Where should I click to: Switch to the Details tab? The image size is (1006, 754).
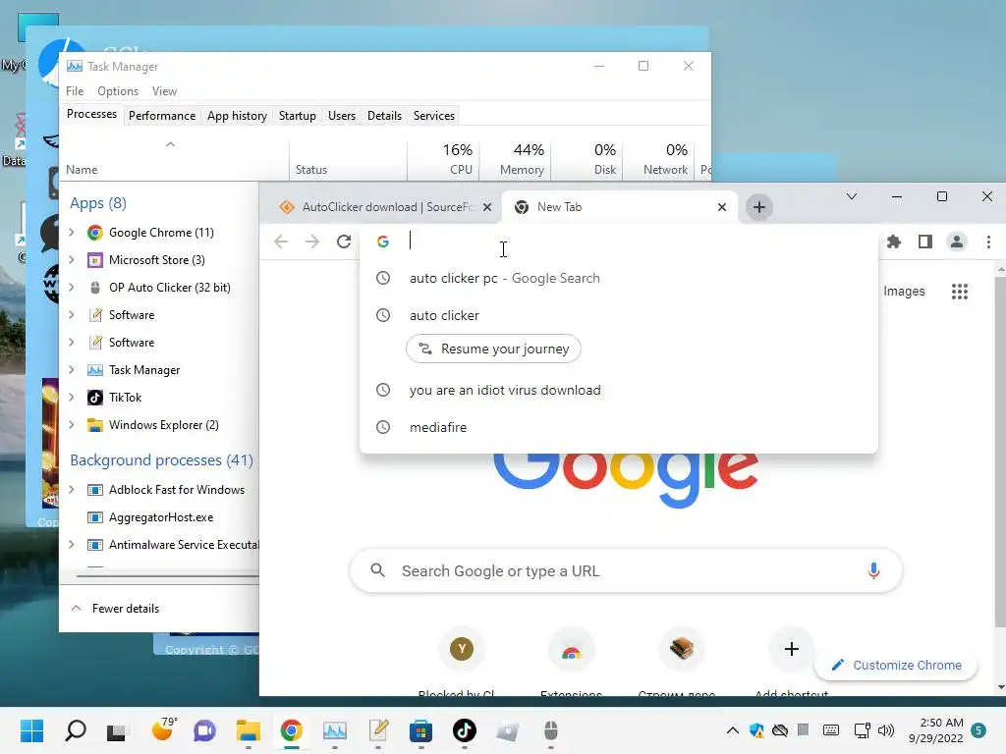384,116
